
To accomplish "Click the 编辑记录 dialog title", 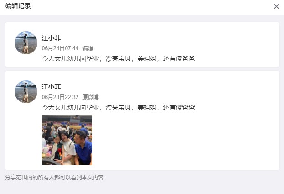I will (18, 6).
